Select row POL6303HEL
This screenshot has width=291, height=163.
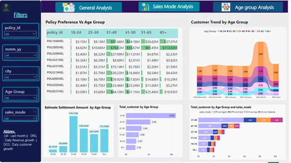point(55,85)
